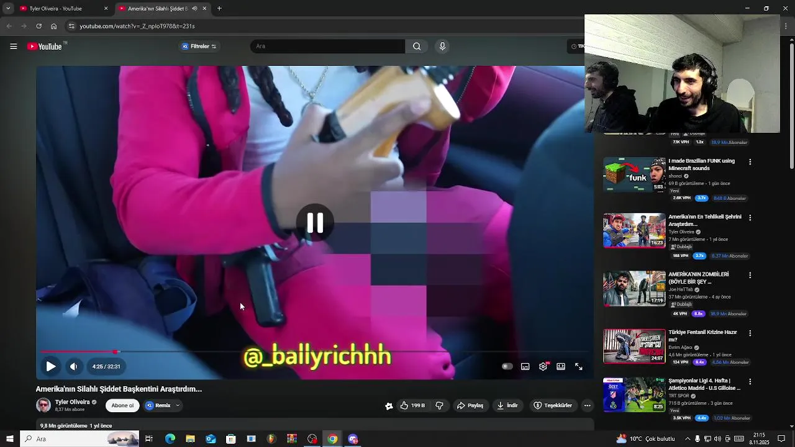Open the Filtreler filter button
The image size is (795, 447).
199,46
